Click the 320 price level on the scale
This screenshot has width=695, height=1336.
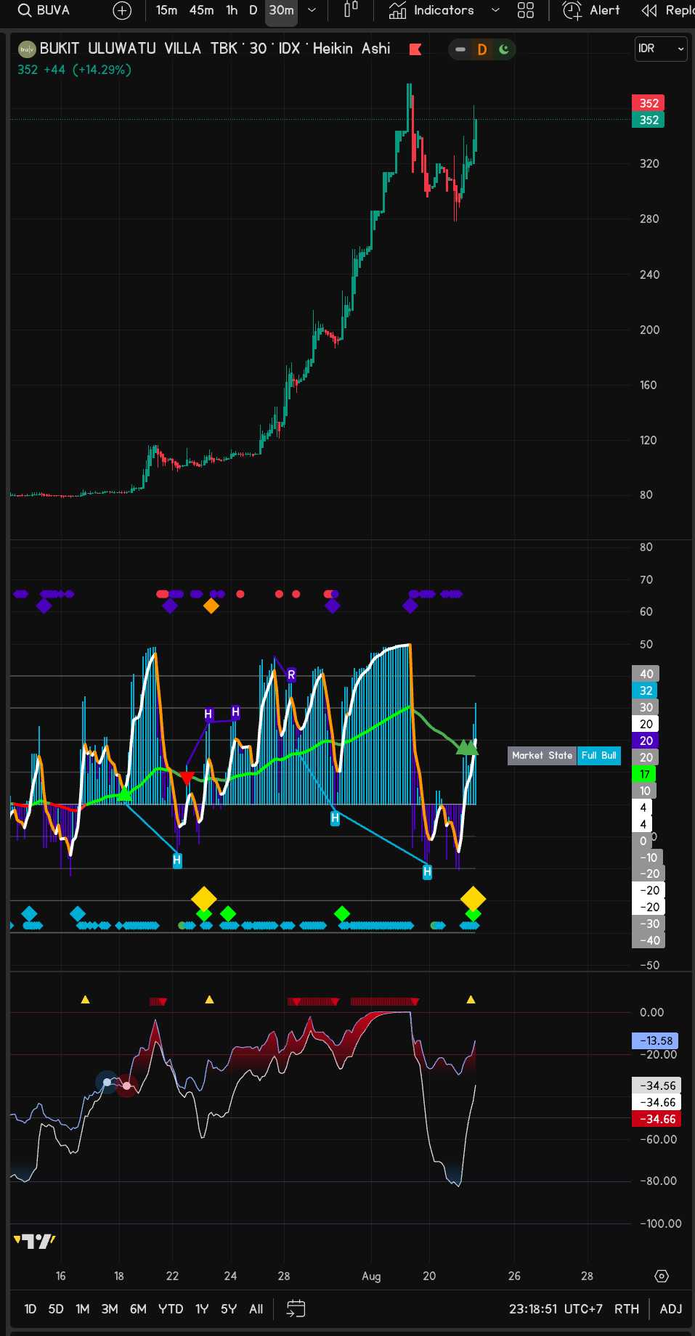click(x=649, y=163)
